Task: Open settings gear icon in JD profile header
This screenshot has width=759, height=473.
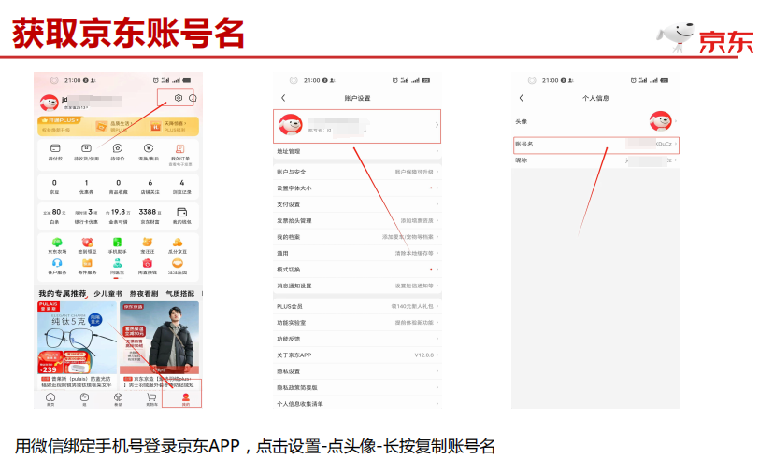Action: [x=179, y=98]
